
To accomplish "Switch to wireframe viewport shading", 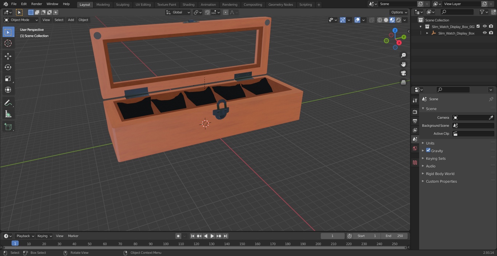I will (x=380, y=20).
